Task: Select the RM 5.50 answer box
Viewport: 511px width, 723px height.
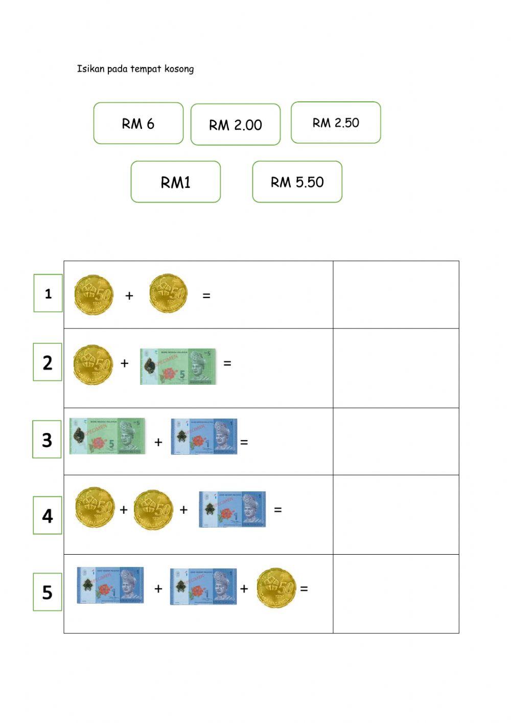Action: [297, 182]
